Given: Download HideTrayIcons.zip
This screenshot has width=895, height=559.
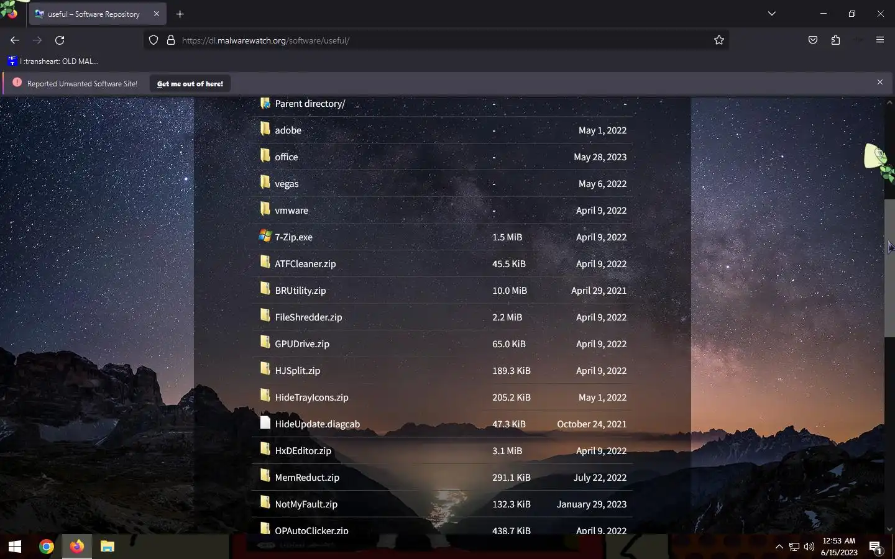Looking at the screenshot, I should [311, 398].
